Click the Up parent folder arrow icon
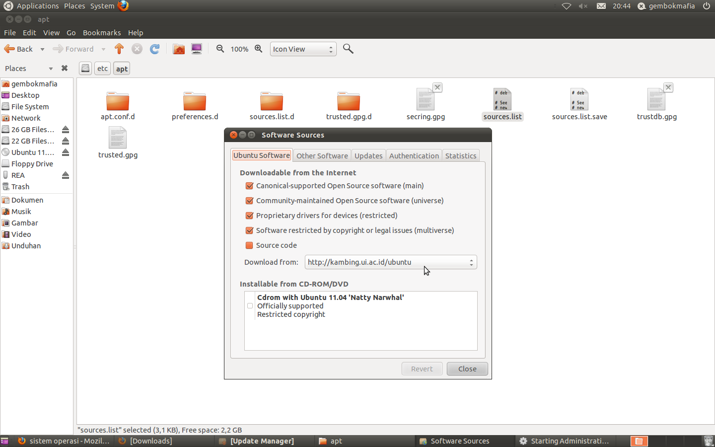715x447 pixels. (119, 49)
